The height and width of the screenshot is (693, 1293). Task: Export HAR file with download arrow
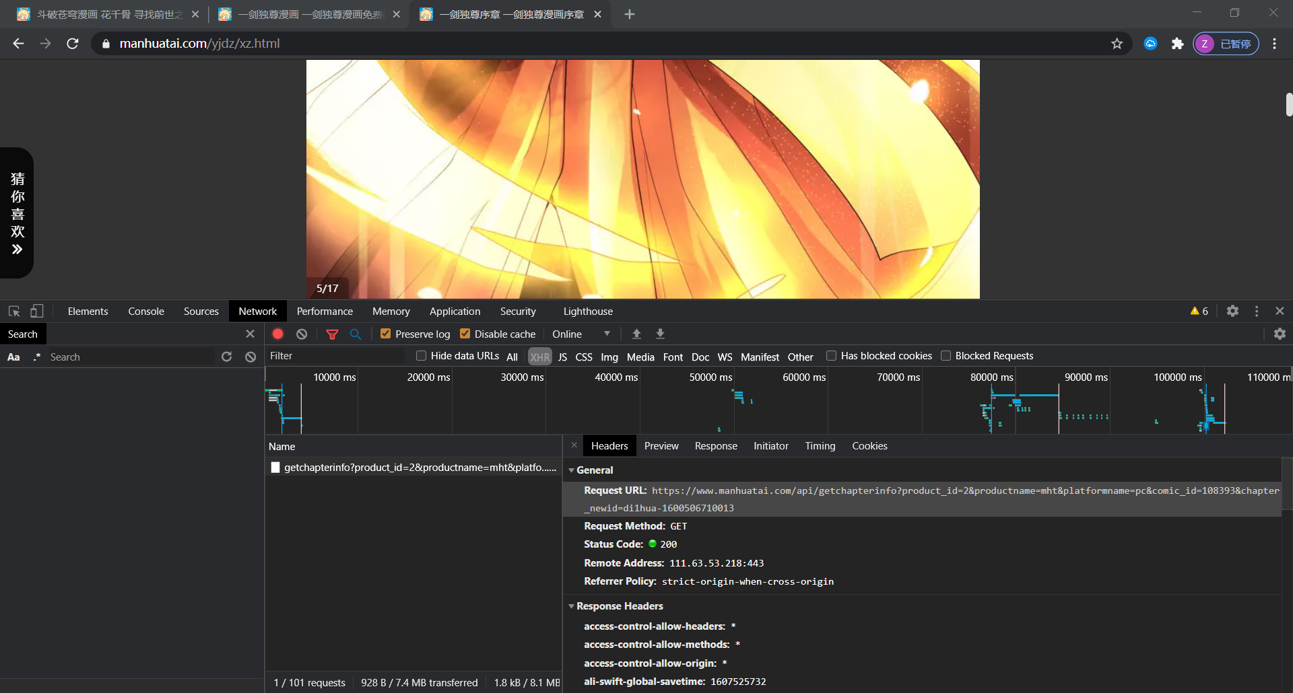pyautogui.click(x=660, y=334)
